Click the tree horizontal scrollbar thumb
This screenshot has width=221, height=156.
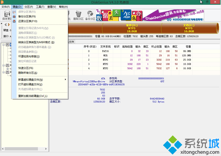pos(21,149)
